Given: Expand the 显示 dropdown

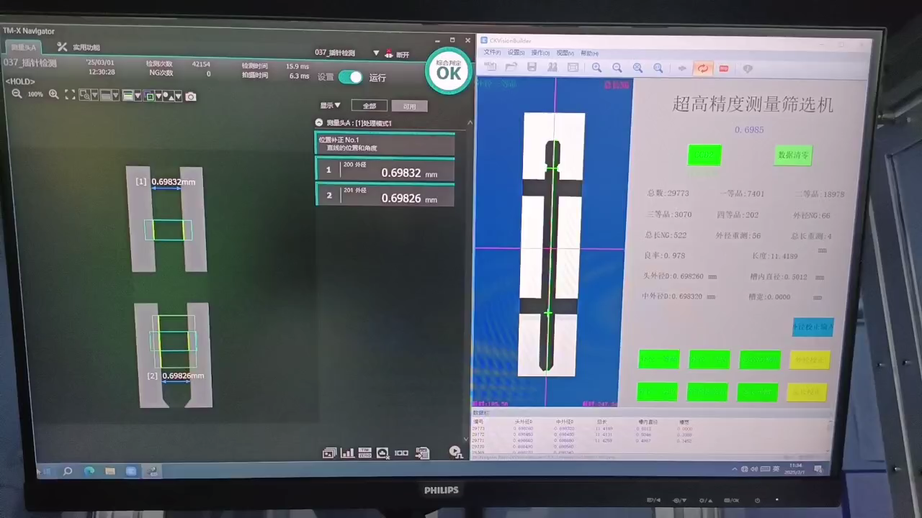Looking at the screenshot, I should [x=331, y=106].
